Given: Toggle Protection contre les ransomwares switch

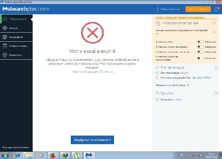Looking at the screenshot, I should [x=200, y=58].
